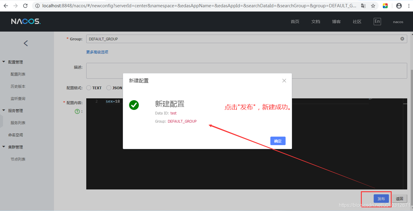This screenshot has height=211, width=413.
Task: Open 命名空间 in the sidebar
Action: click(x=16, y=135)
